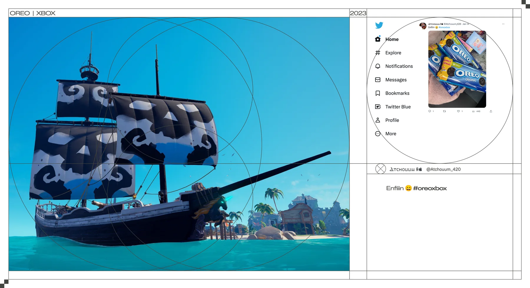Viewport: 530px width, 288px height.
Task: Click the Twitter bird logo
Action: point(379,25)
